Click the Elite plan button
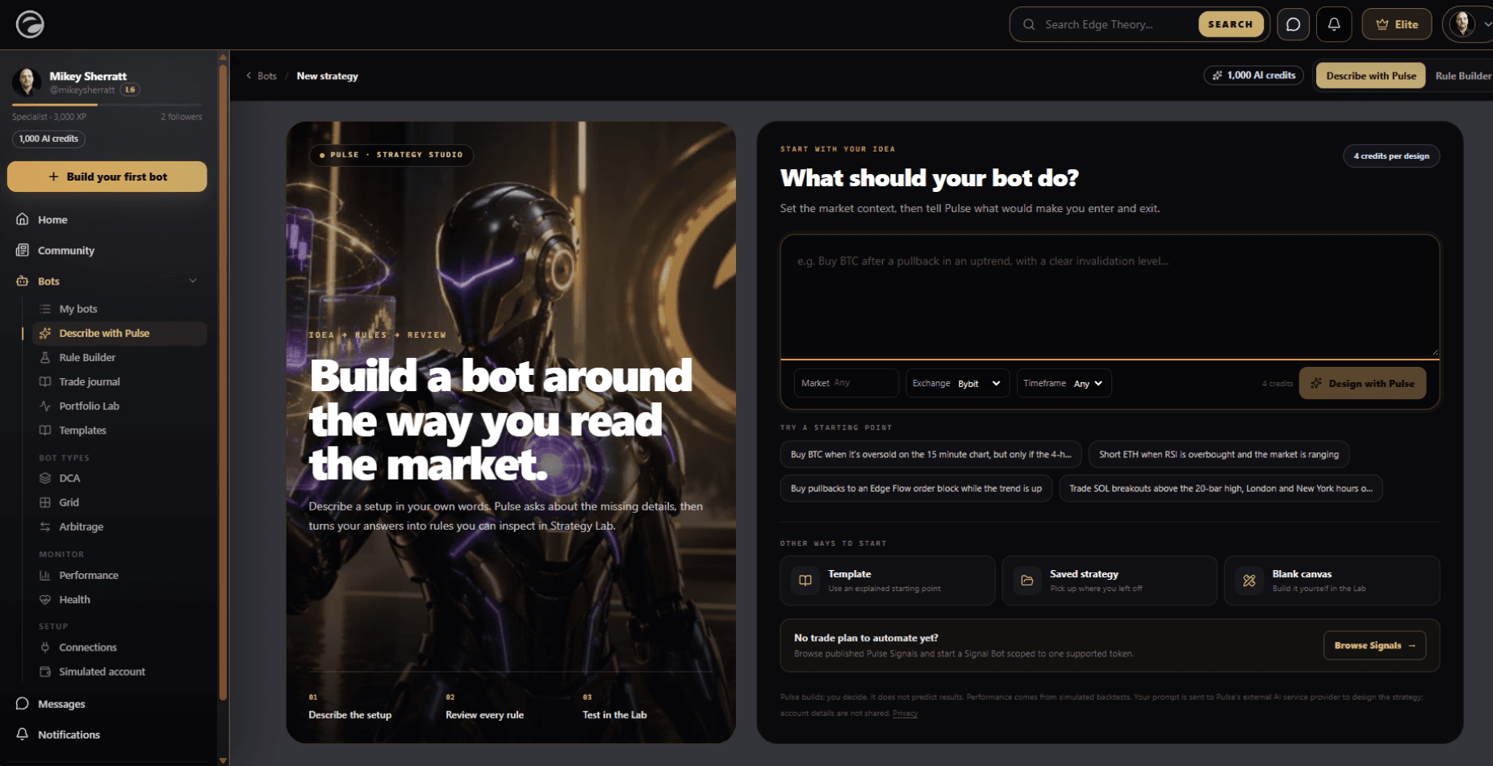Screen dimensions: 1493x766 tap(1397, 24)
